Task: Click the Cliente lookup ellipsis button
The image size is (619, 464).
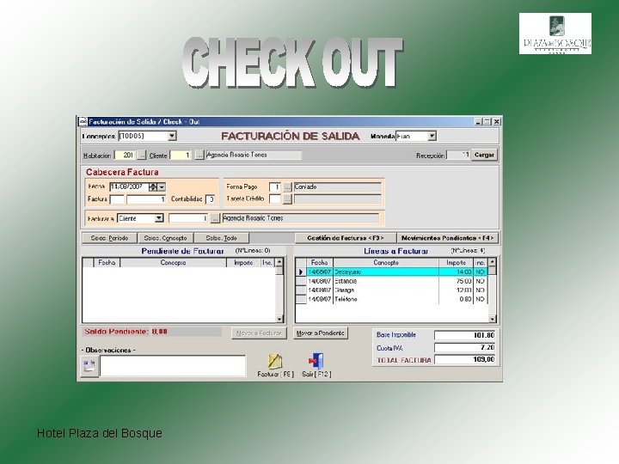Action: (x=199, y=155)
